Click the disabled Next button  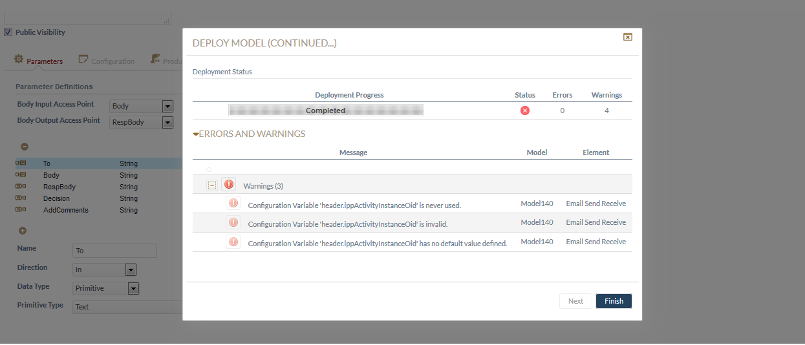pyautogui.click(x=575, y=301)
